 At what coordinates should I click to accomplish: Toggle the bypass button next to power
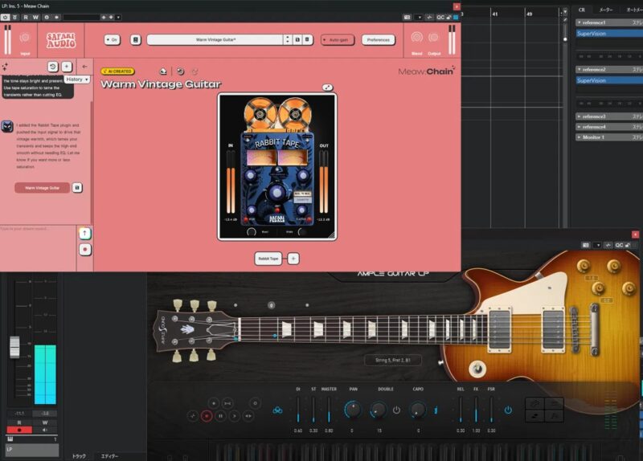pyautogui.click(x=14, y=17)
